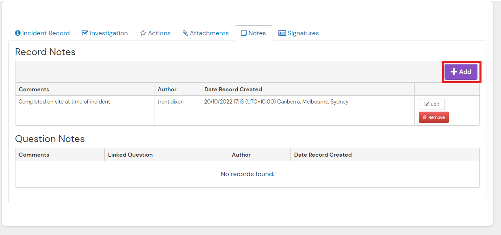Switch to the Signatures tab
501x235 pixels.
coord(298,33)
